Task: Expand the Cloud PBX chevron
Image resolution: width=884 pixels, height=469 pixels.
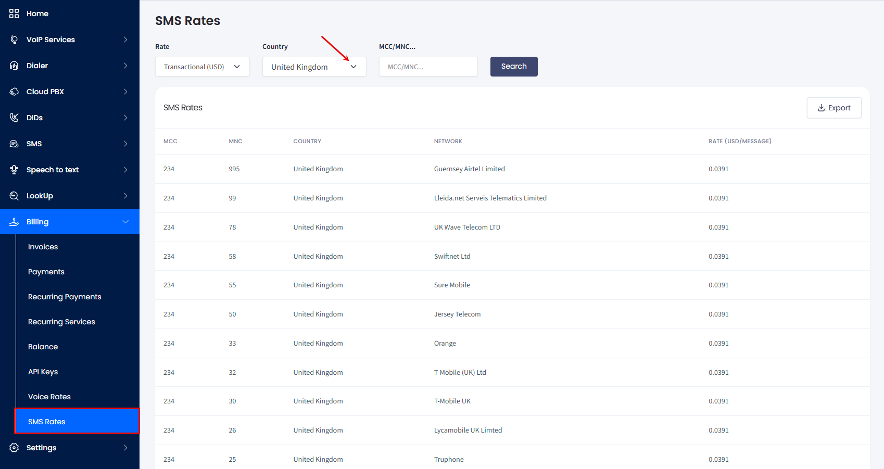Action: pyautogui.click(x=125, y=92)
